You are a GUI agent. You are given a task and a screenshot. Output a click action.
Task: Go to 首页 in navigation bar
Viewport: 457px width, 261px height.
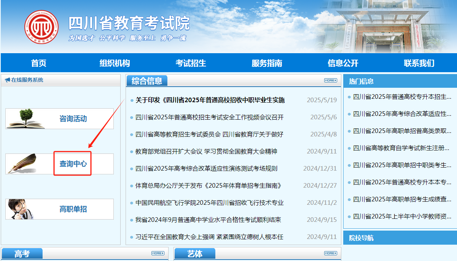39,63
